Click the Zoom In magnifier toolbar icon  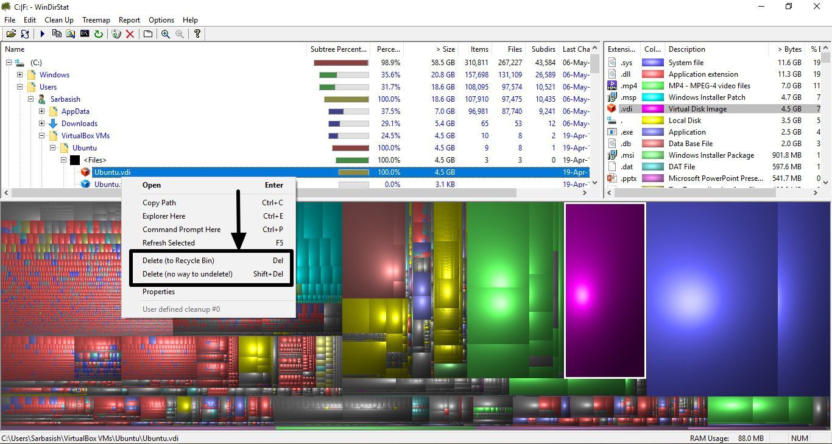click(x=166, y=34)
